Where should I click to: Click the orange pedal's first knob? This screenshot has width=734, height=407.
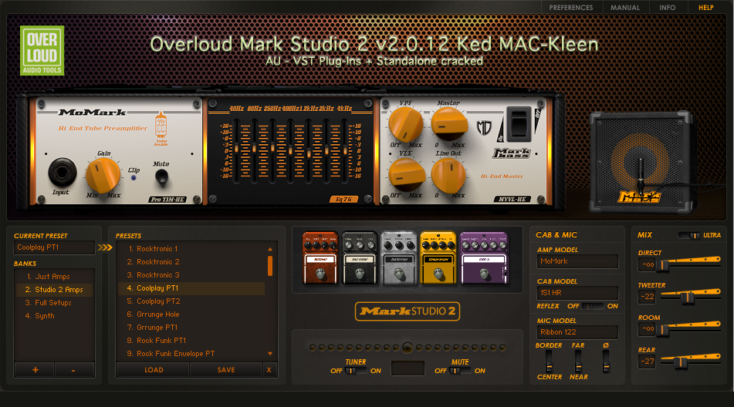point(308,244)
